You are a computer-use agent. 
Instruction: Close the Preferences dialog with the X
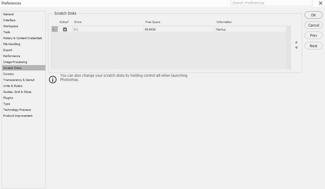321,3
